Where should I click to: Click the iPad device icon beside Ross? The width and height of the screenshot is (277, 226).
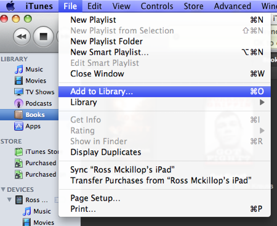(19, 200)
